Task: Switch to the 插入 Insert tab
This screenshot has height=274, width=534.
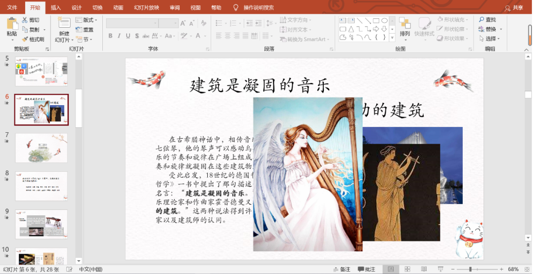Action: click(56, 7)
